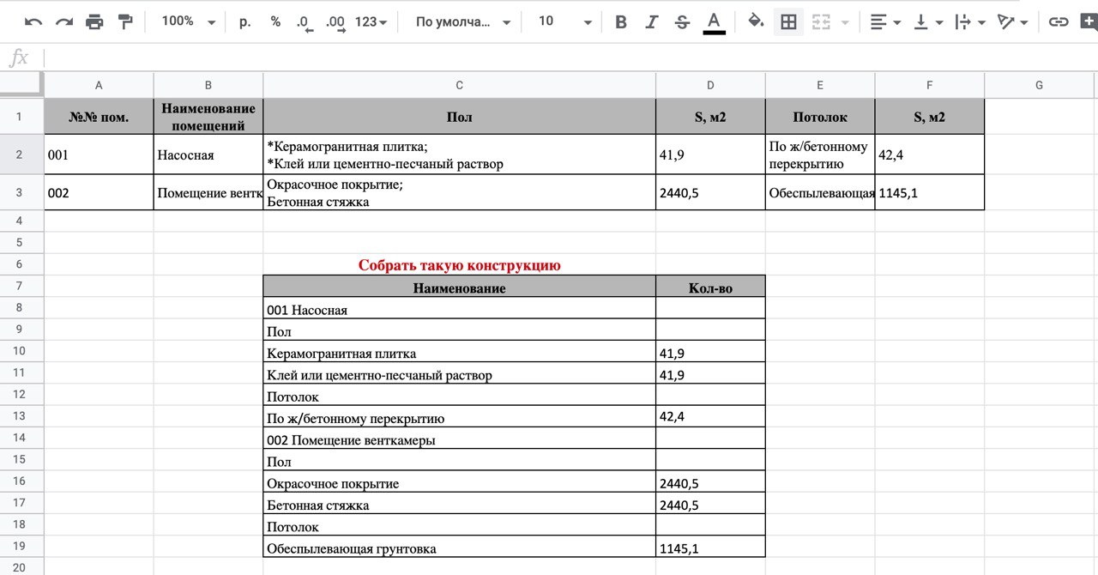This screenshot has width=1098, height=575.
Task: Select cell '001 Насосная'
Action: click(x=460, y=308)
